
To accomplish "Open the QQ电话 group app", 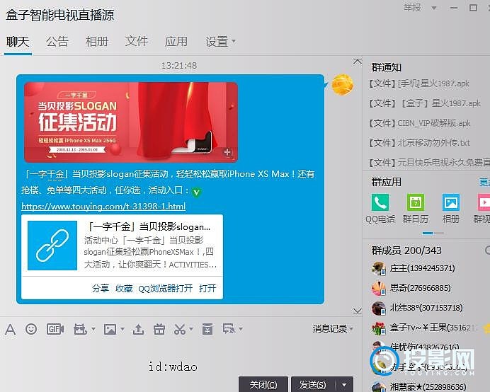I will 380,202.
